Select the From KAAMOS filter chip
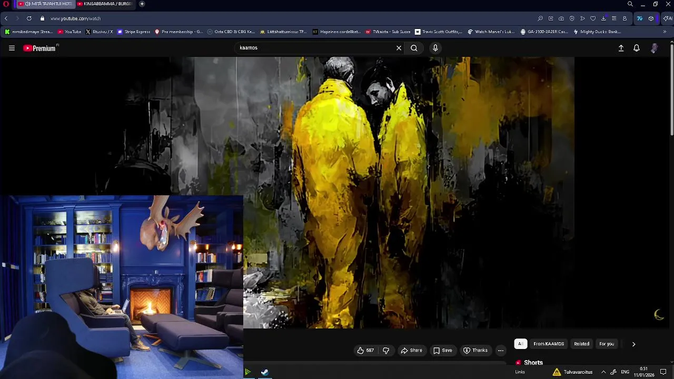The height and width of the screenshot is (379, 674). 549,344
